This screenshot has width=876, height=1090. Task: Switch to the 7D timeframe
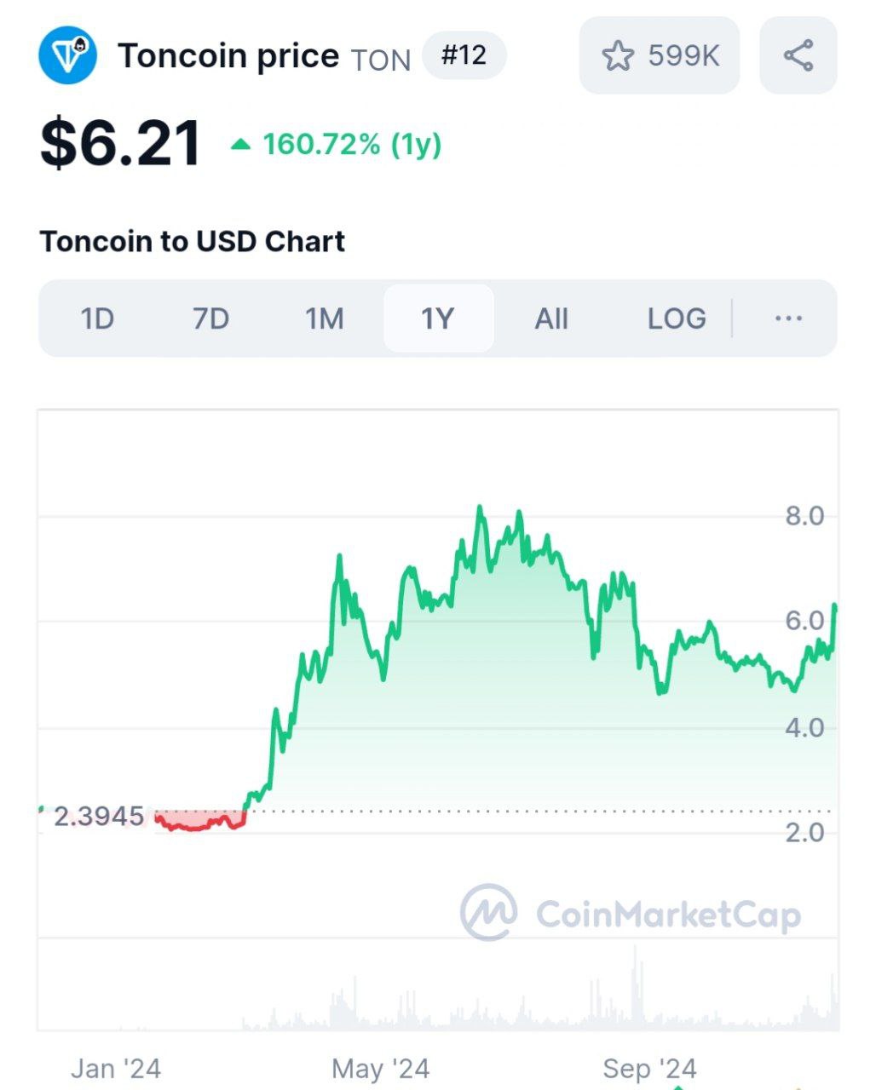point(210,318)
